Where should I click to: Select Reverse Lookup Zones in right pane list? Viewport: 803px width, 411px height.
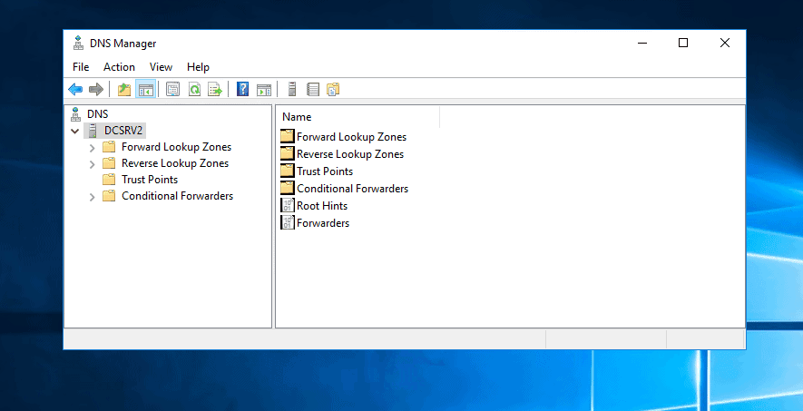coord(350,154)
